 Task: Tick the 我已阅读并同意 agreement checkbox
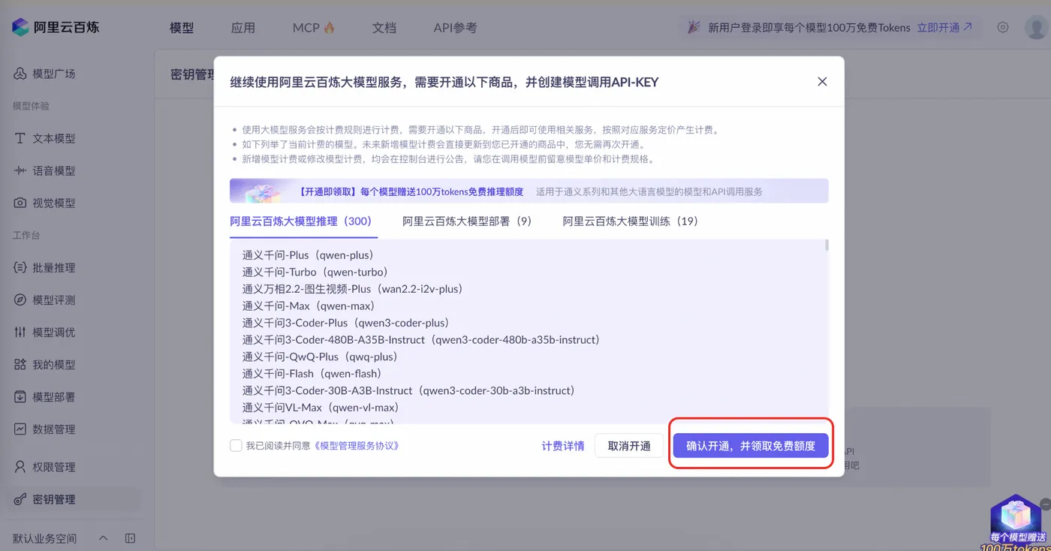[x=236, y=445]
